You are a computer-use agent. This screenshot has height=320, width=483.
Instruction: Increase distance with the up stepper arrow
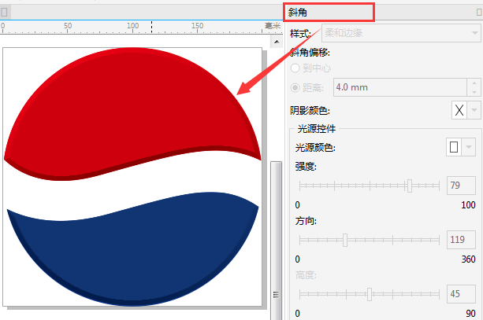[x=474, y=83]
